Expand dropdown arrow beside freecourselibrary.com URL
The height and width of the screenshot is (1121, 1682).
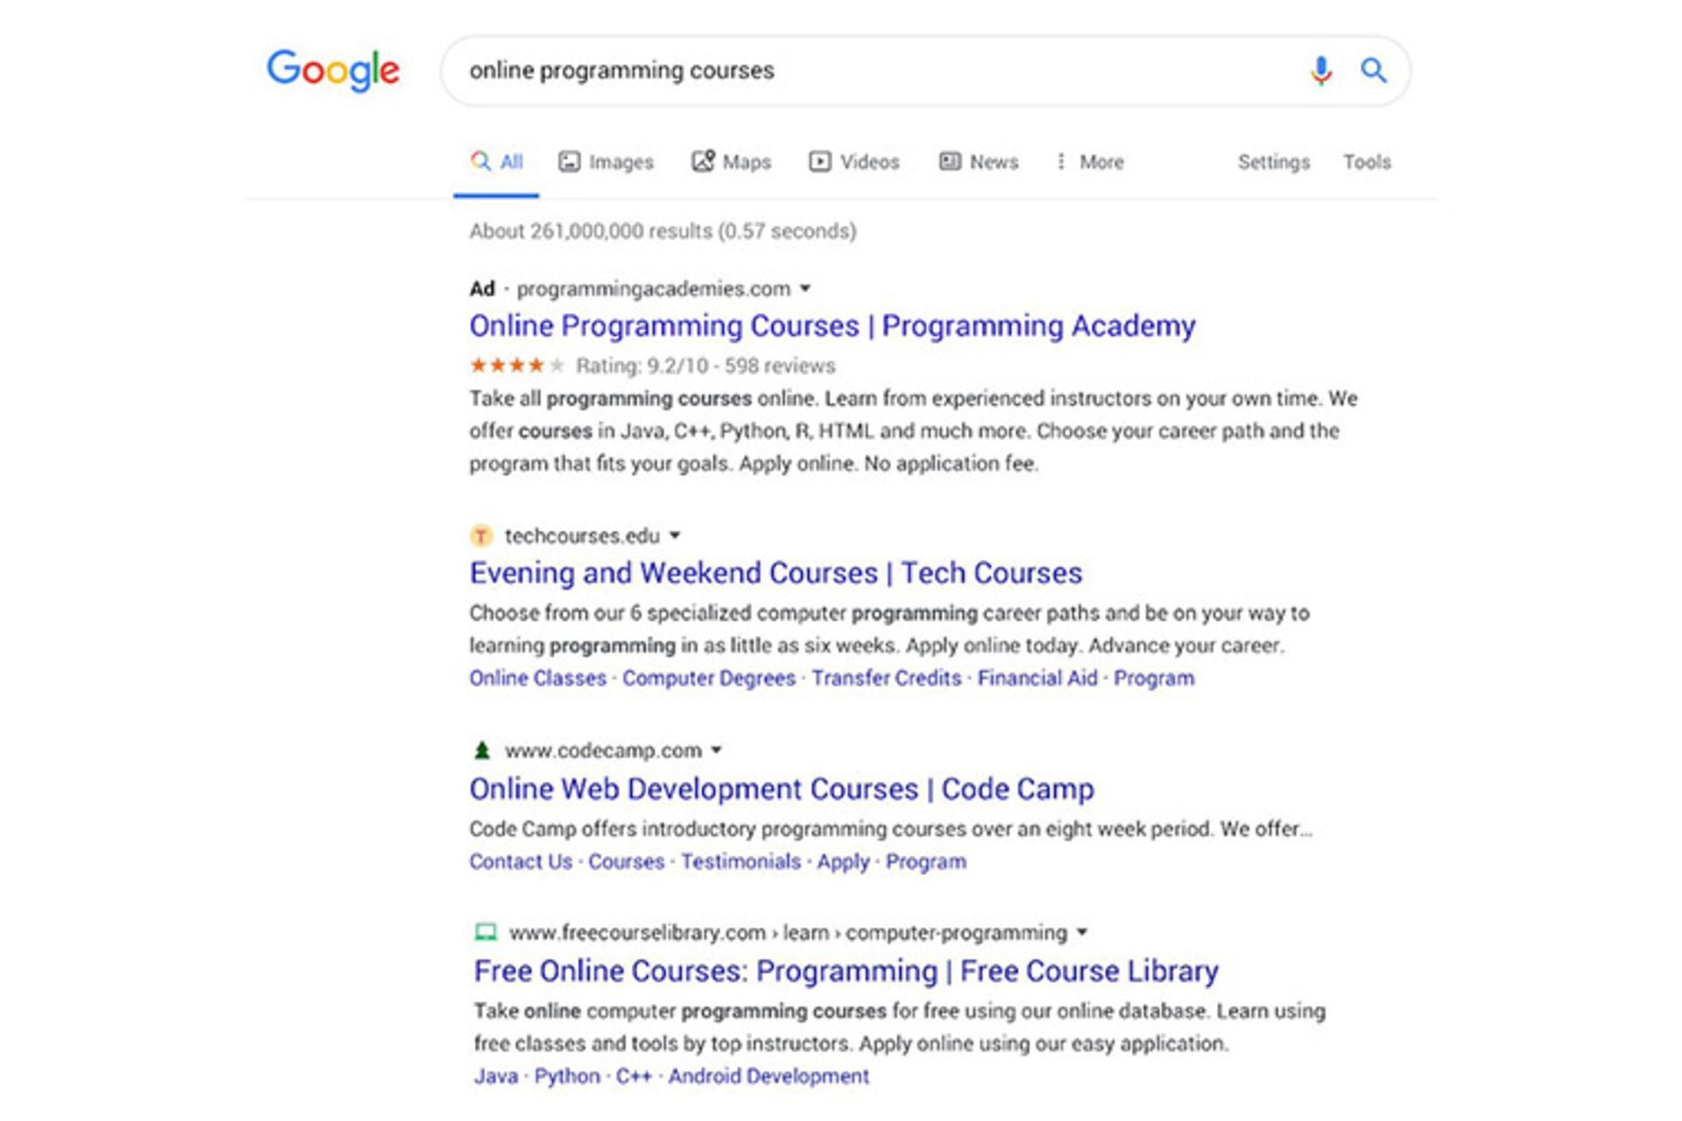click(x=1082, y=932)
